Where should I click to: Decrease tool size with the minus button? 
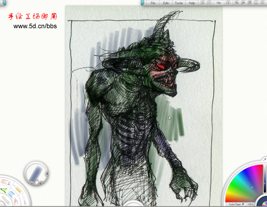tap(32, 183)
